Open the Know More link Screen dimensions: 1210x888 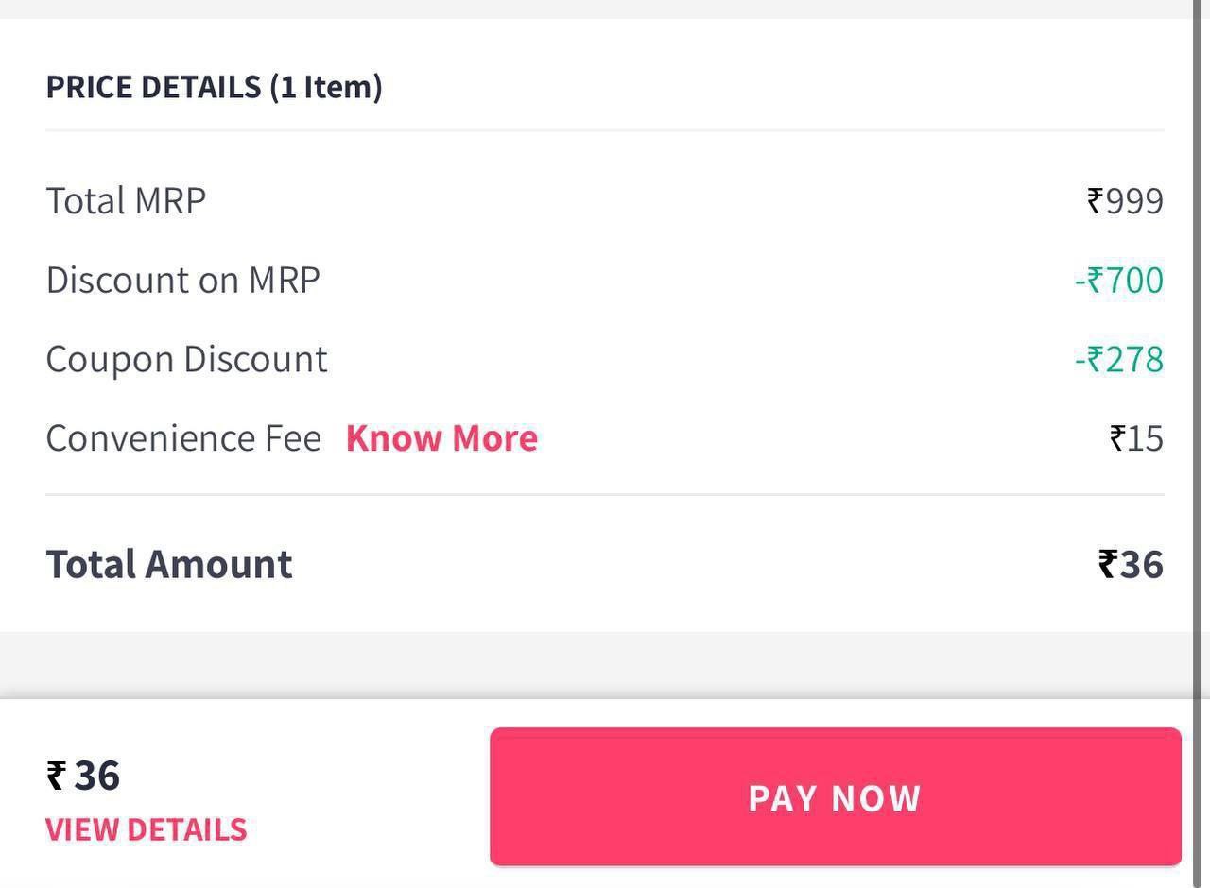pyautogui.click(x=441, y=437)
